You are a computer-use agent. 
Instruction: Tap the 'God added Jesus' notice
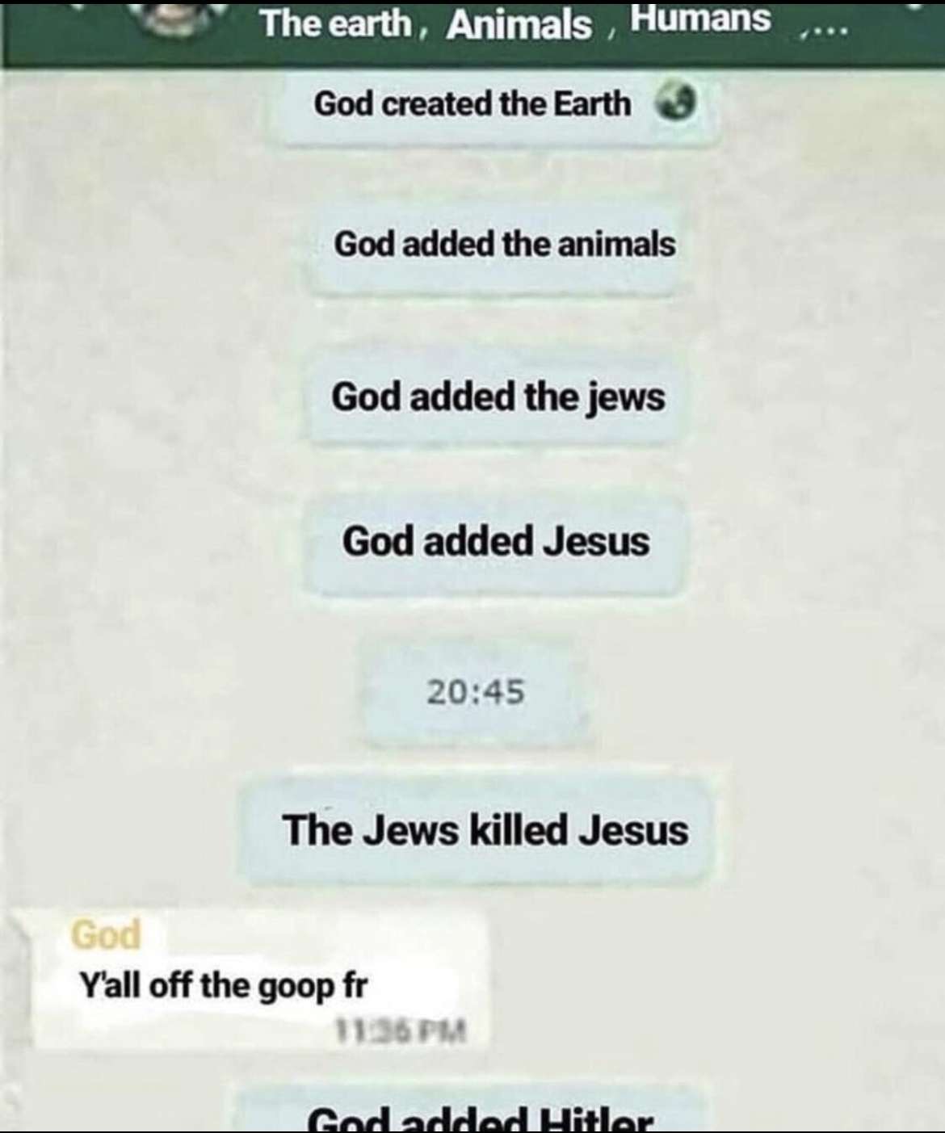pyautogui.click(x=495, y=541)
